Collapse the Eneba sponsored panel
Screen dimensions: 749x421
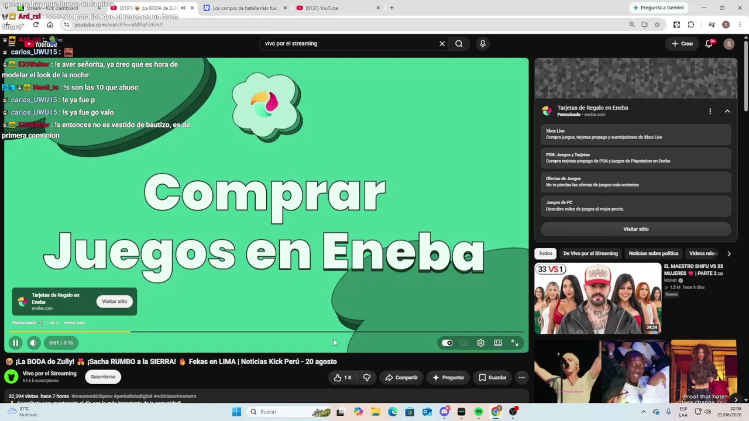pyautogui.click(x=727, y=111)
